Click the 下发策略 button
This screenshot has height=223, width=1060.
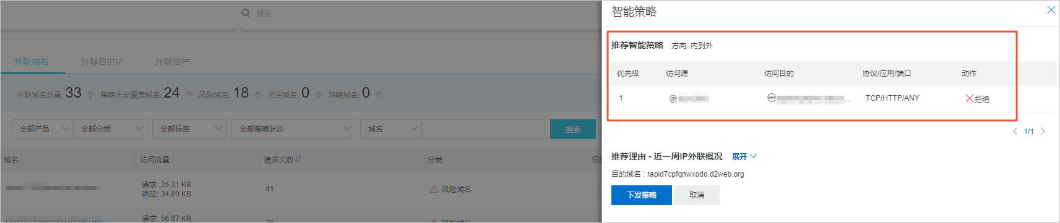pos(642,195)
